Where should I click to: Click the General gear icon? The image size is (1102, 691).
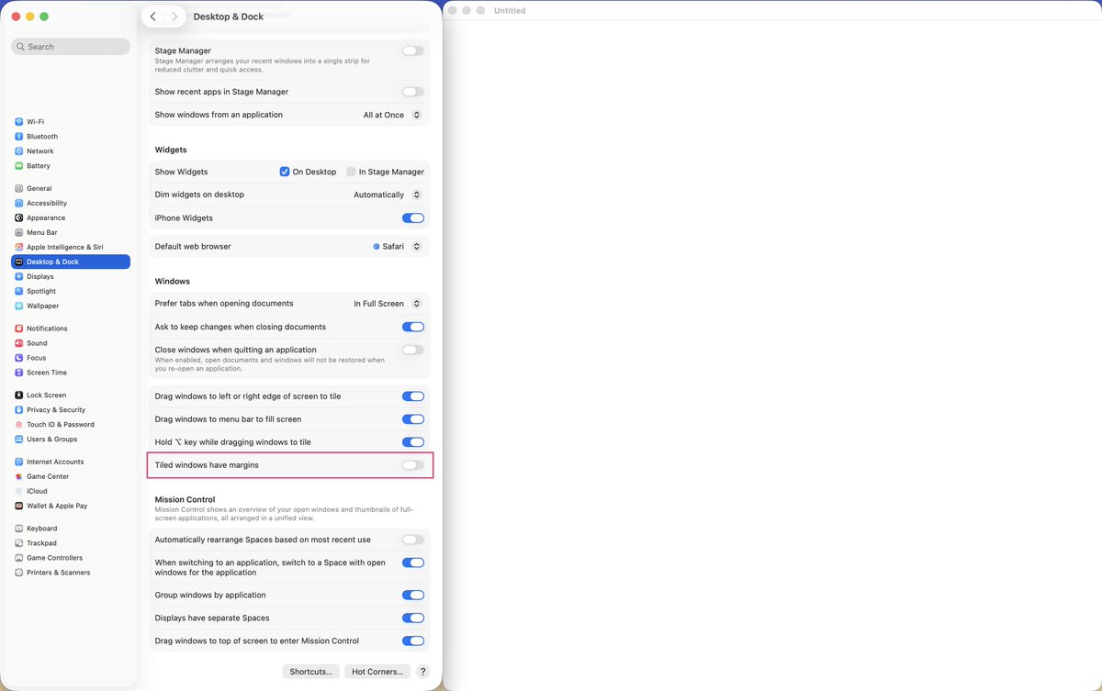(x=18, y=188)
